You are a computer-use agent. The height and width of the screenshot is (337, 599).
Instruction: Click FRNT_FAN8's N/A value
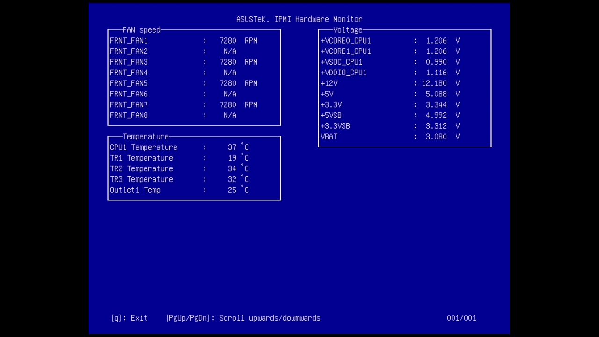click(x=230, y=116)
